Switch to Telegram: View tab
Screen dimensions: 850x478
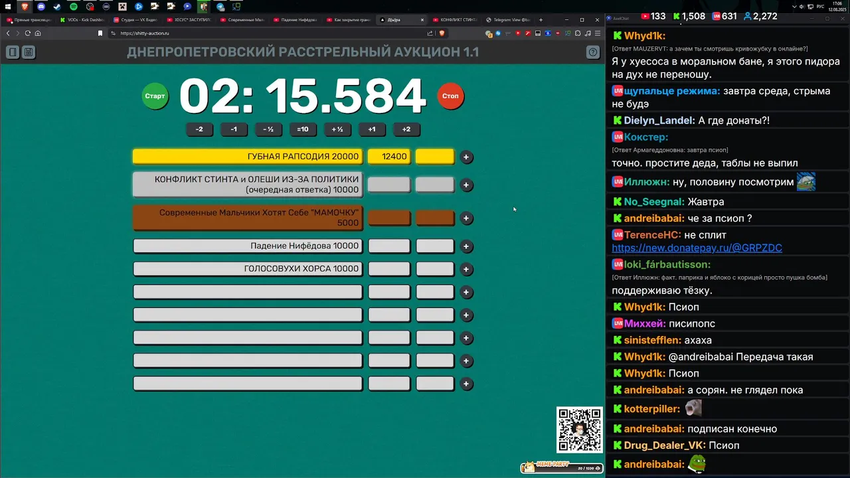(x=508, y=20)
